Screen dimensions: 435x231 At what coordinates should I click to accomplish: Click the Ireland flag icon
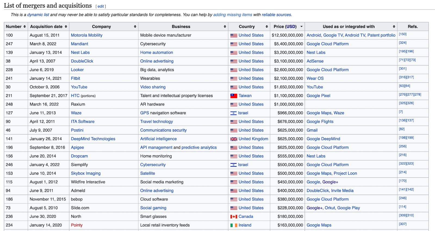pos(234,225)
